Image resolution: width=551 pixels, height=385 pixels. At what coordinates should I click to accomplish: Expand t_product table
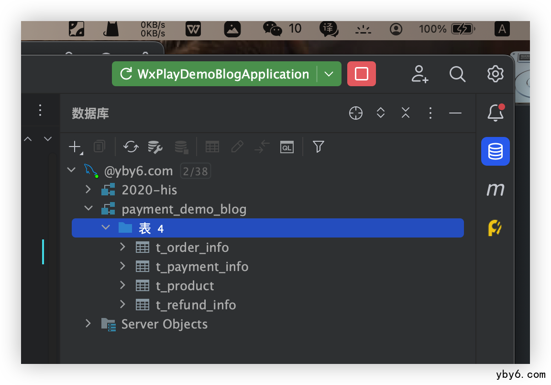[x=122, y=285]
